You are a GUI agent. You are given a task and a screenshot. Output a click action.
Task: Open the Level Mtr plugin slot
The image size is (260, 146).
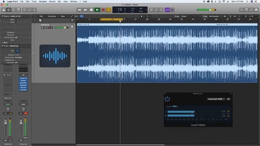[23, 90]
